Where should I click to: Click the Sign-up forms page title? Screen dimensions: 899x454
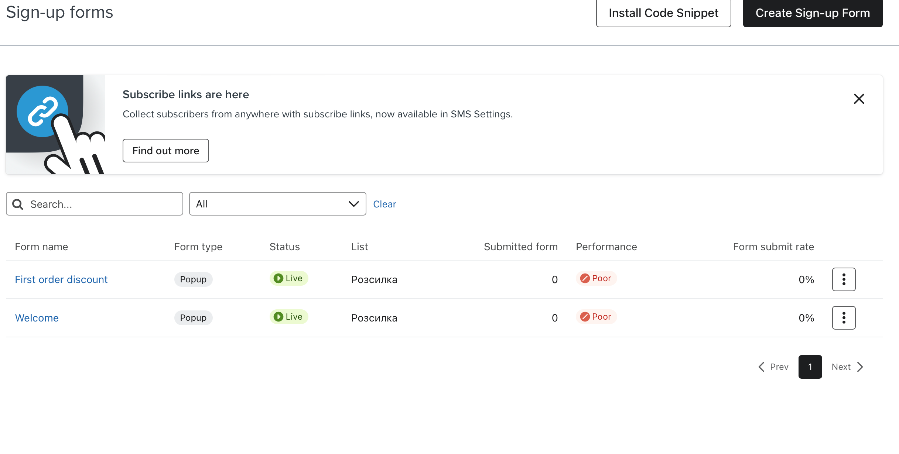[x=59, y=13]
